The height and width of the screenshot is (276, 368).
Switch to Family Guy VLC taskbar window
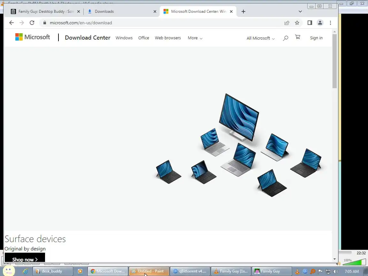(231, 271)
